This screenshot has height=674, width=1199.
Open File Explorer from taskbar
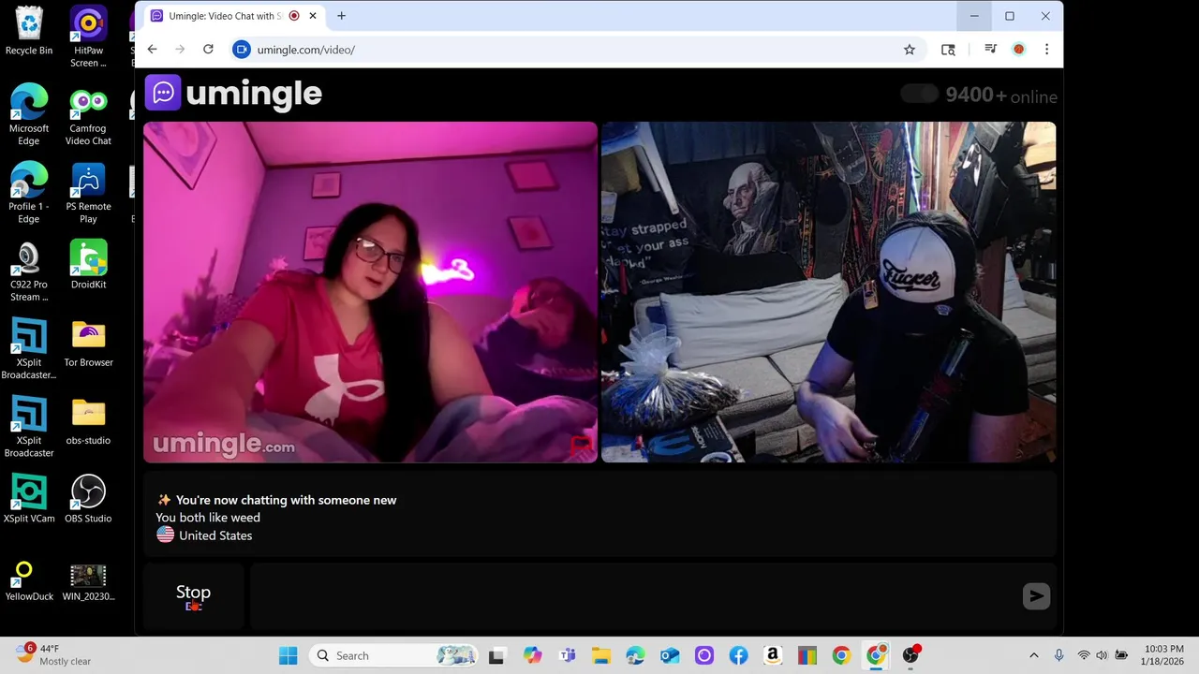(600, 655)
